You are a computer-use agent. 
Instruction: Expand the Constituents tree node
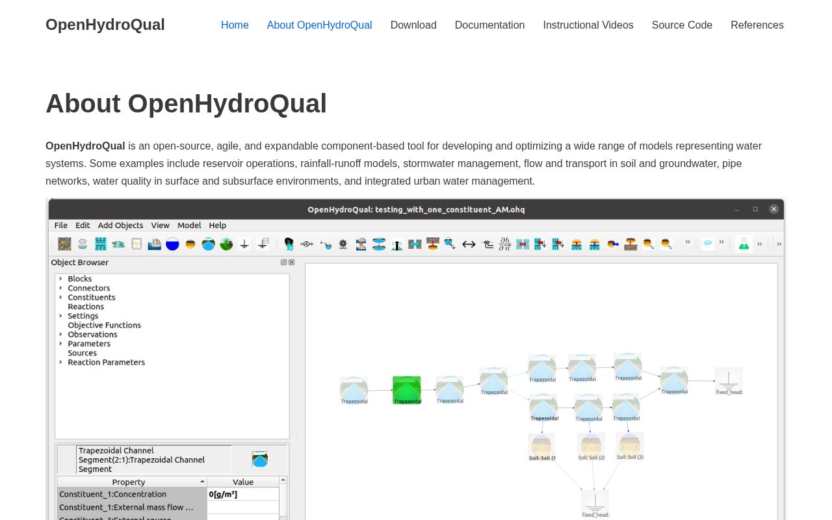(61, 297)
